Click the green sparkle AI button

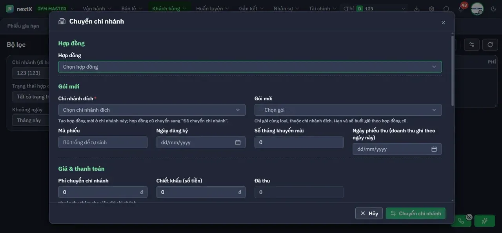(485, 221)
